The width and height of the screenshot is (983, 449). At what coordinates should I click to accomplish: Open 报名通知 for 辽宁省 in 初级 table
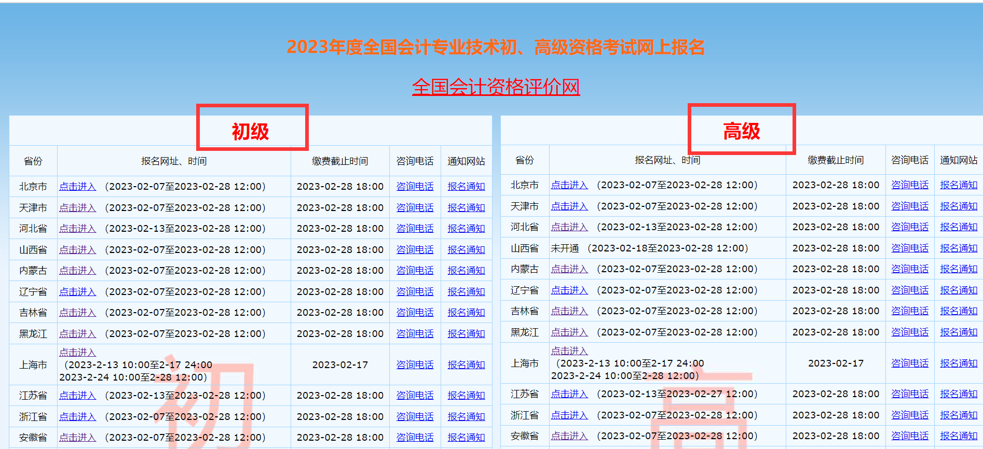tap(466, 292)
